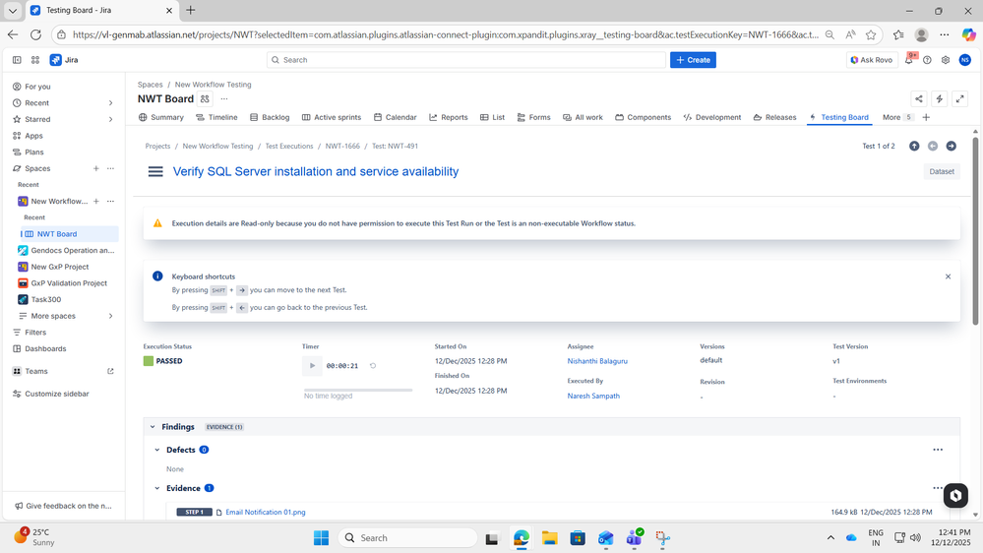Open File Explorer from taskbar
The image size is (983, 553).
[x=549, y=538]
